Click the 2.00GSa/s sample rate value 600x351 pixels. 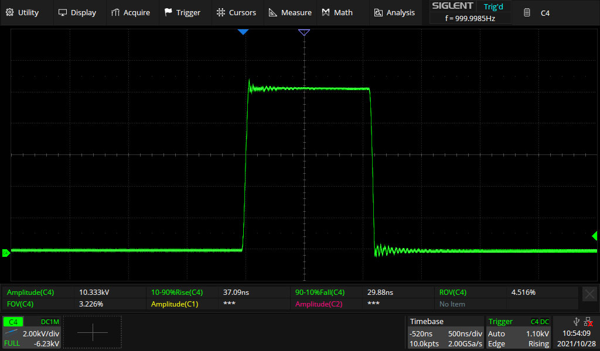coord(462,344)
